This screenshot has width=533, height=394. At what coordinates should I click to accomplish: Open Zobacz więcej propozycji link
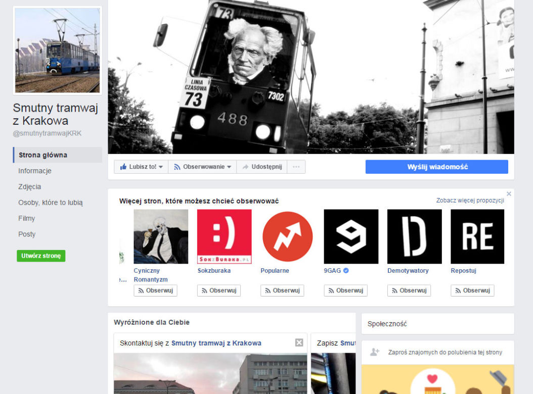pos(470,201)
